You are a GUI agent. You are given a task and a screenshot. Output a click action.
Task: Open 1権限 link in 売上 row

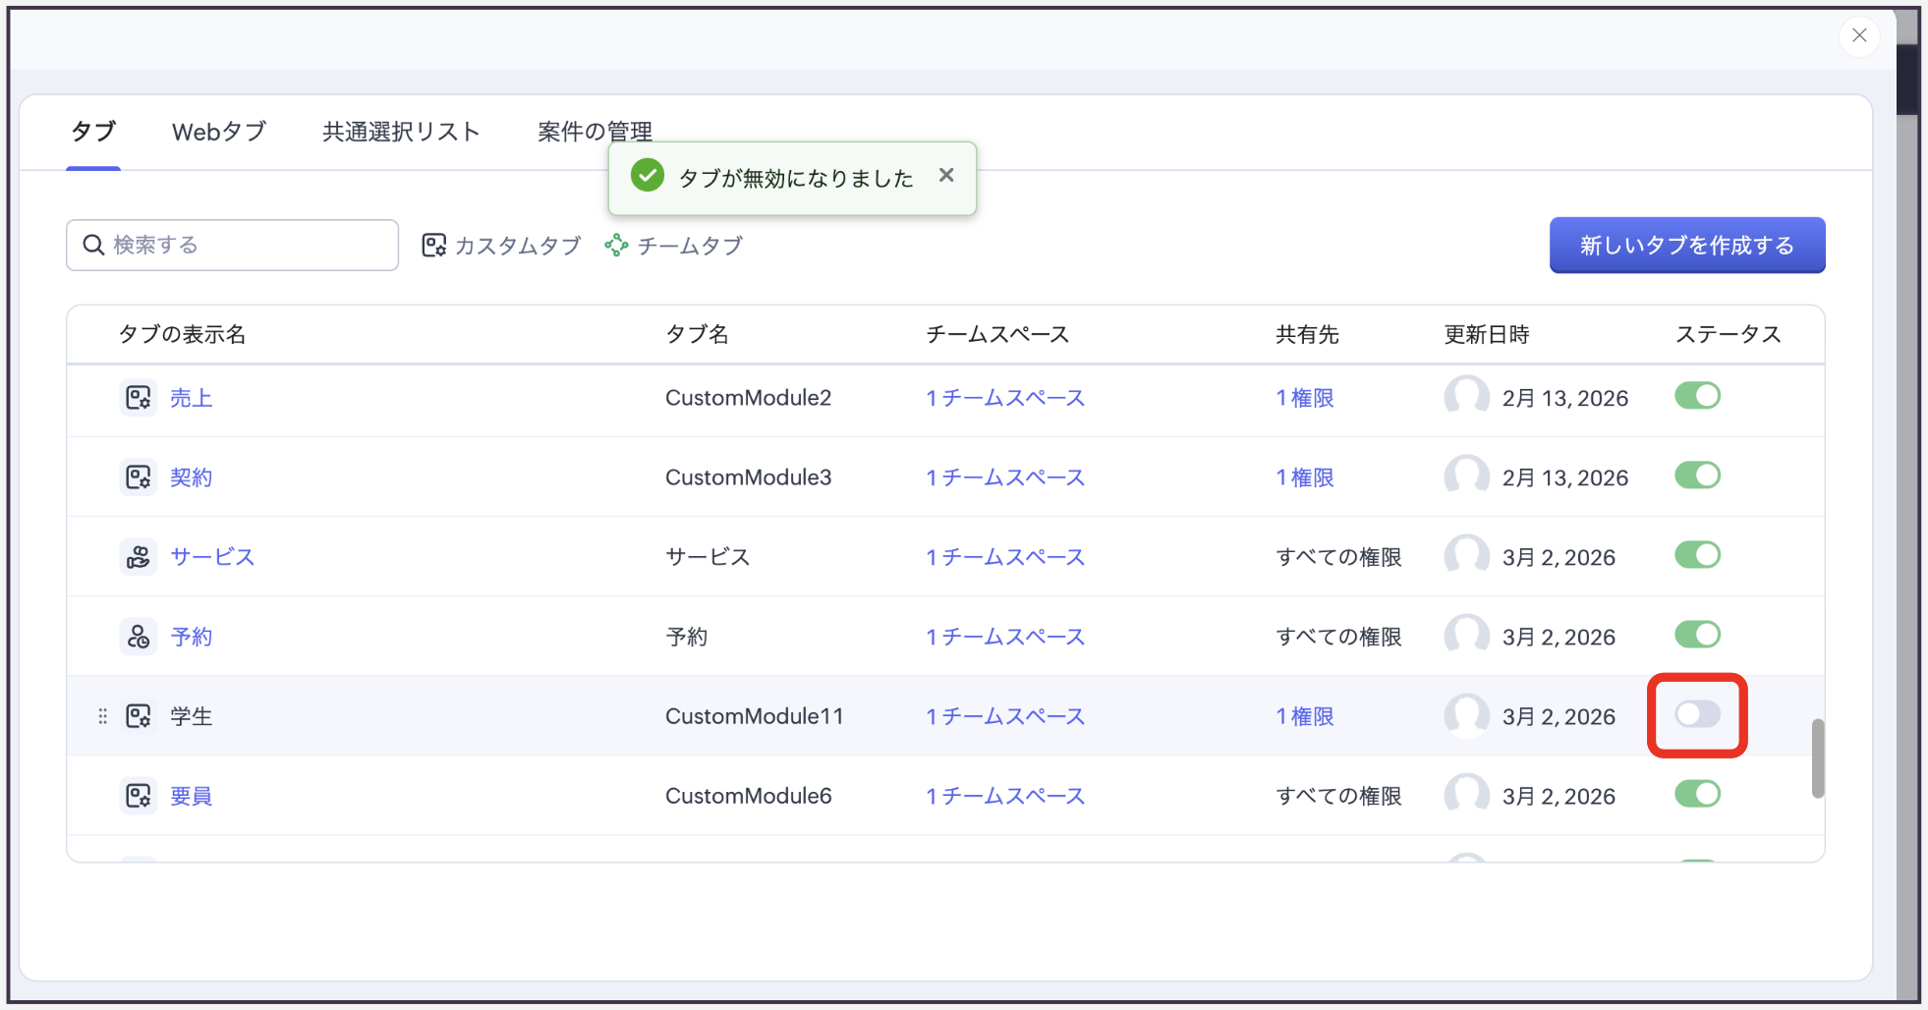click(x=1304, y=398)
